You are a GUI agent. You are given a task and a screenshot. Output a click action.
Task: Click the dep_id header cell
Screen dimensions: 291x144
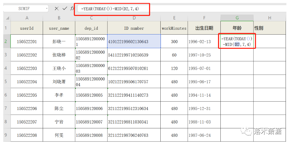pyautogui.click(x=91, y=28)
